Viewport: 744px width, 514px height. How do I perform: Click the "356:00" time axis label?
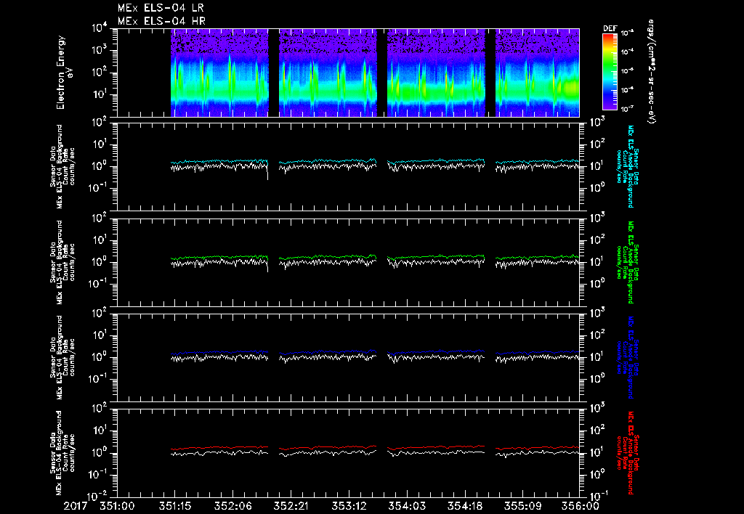click(x=581, y=506)
